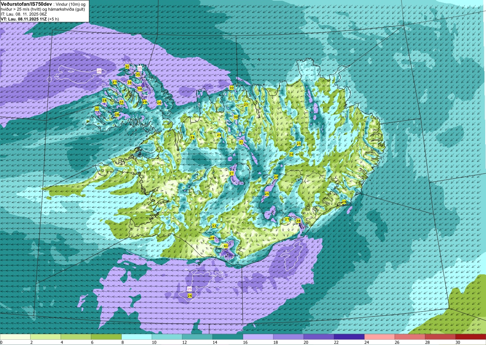Click the Veðurstofan/IS750dev title text
Image resolution: width=486 pixels, height=345 pixels.
pyautogui.click(x=26, y=3)
